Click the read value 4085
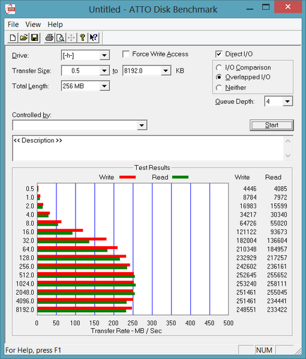306x359 pixels. (x=280, y=189)
